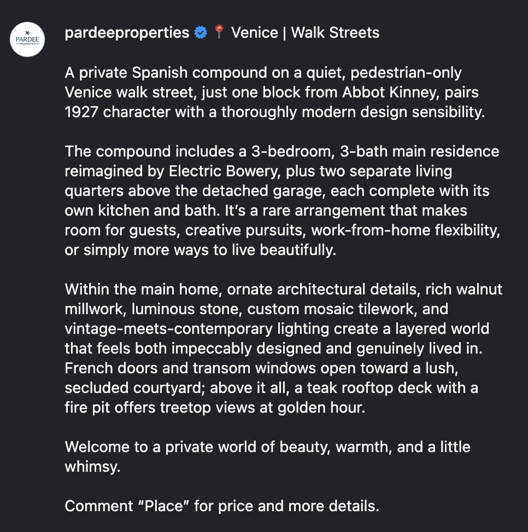
Task: Click the words "work-from-home flexibility"
Action: click(x=406, y=230)
